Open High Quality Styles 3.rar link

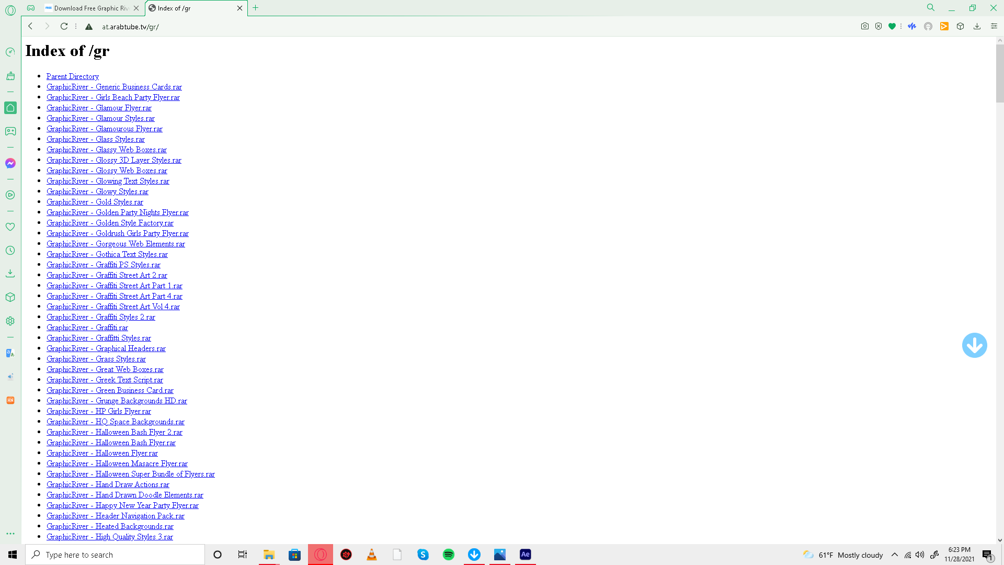[110, 537]
